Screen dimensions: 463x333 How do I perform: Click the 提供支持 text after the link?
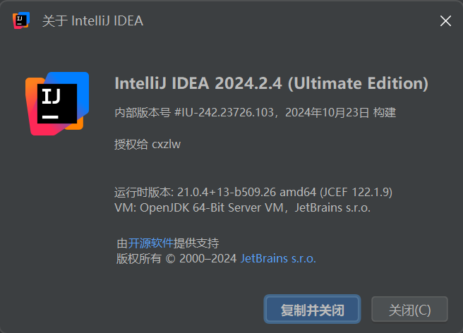196,243
